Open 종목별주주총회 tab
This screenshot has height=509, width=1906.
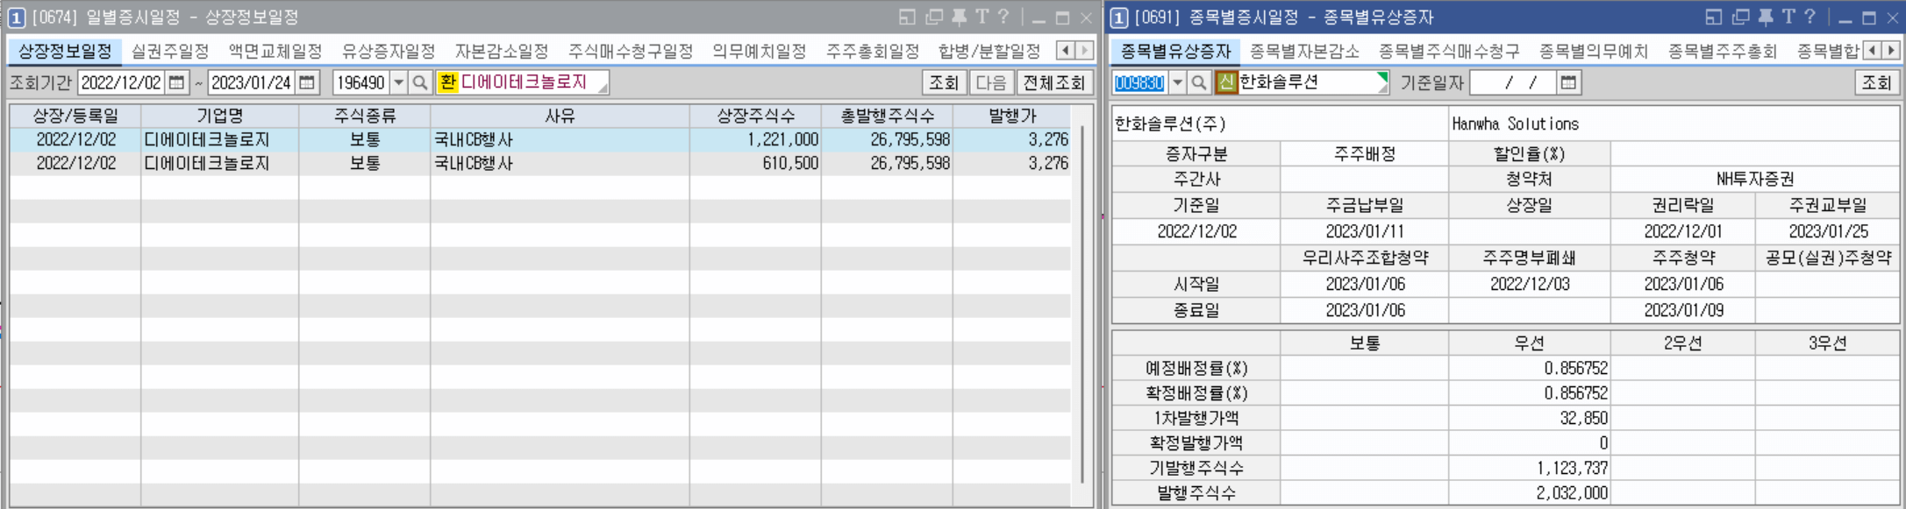click(x=1723, y=51)
